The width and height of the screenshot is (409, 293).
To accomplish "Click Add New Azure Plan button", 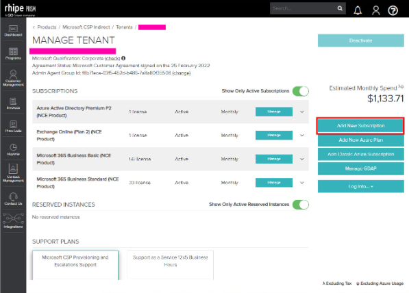I will click(361, 140).
